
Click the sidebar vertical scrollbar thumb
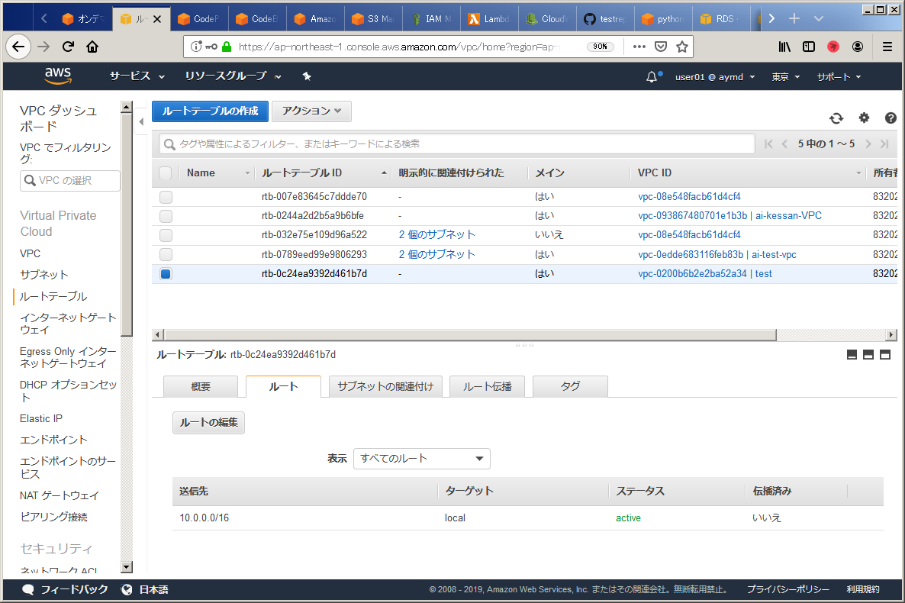click(127, 224)
